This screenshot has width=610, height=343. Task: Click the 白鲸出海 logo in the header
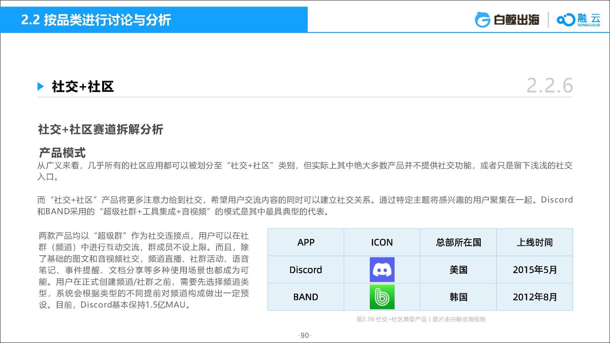507,19
